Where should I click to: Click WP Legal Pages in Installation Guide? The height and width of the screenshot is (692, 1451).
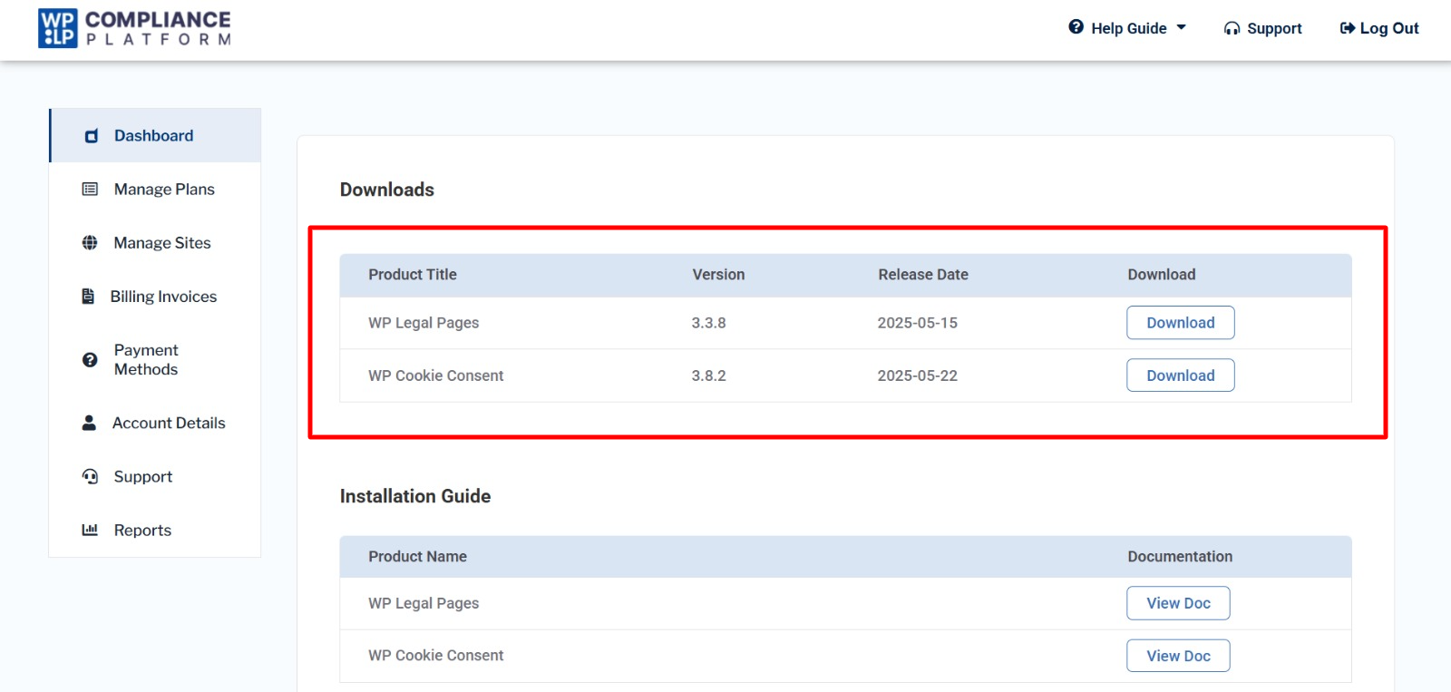(424, 603)
